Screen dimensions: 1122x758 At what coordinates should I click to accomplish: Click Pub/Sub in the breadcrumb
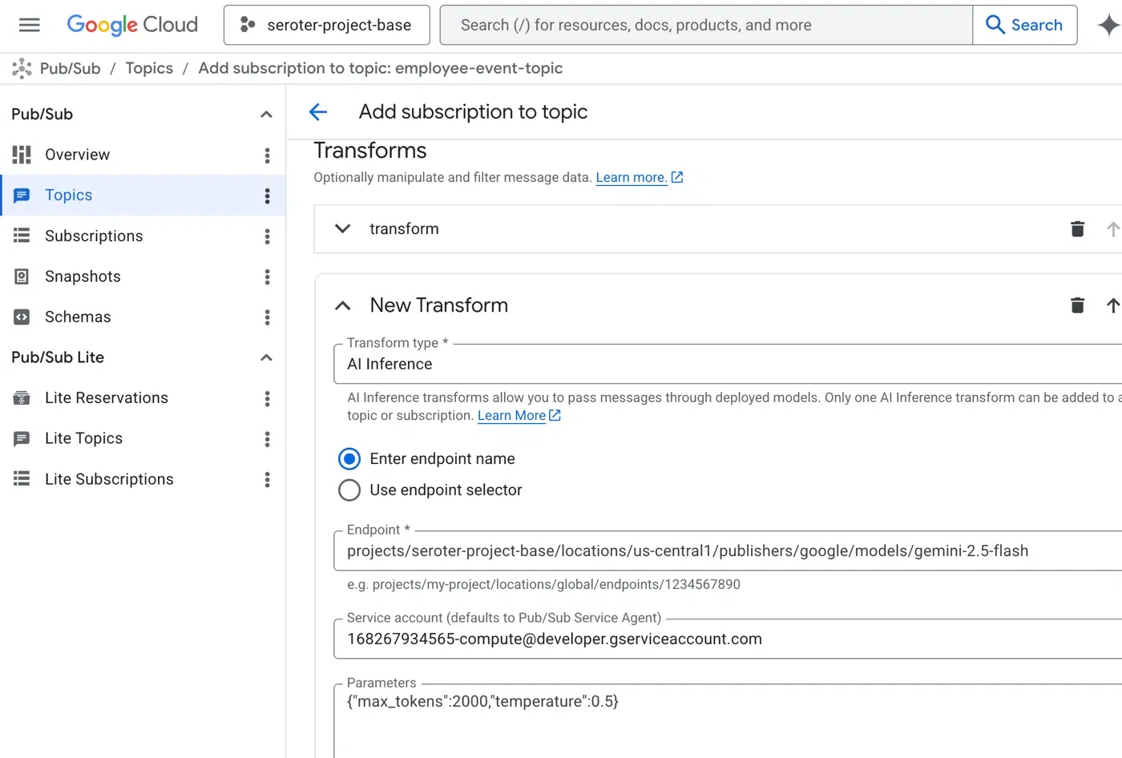click(x=71, y=69)
